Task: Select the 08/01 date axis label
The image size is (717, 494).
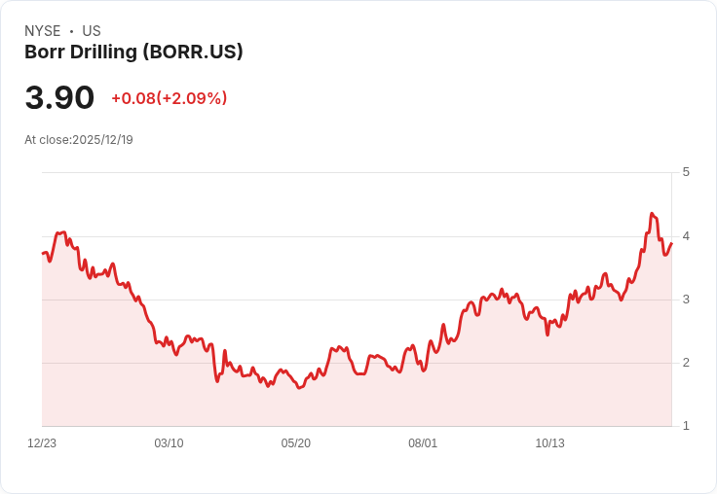Action: pyautogui.click(x=423, y=442)
